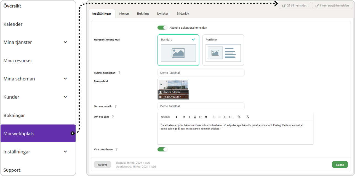The width and height of the screenshot is (355, 176).
Task: Clear text formatting in the editor
Action: click(247, 117)
